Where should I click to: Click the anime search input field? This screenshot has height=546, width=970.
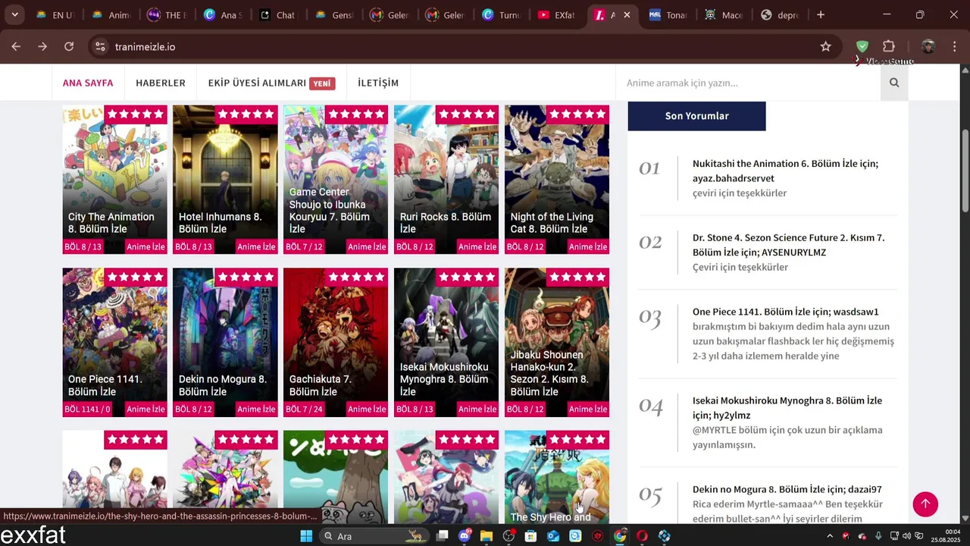tap(748, 83)
